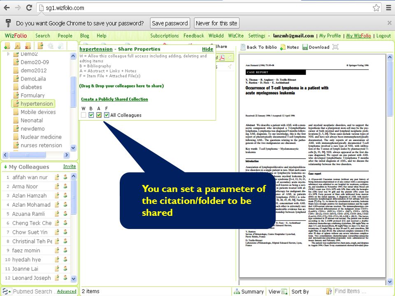Uncheck the F item file checkbox
The height and width of the screenshot is (296, 395).
click(107, 115)
